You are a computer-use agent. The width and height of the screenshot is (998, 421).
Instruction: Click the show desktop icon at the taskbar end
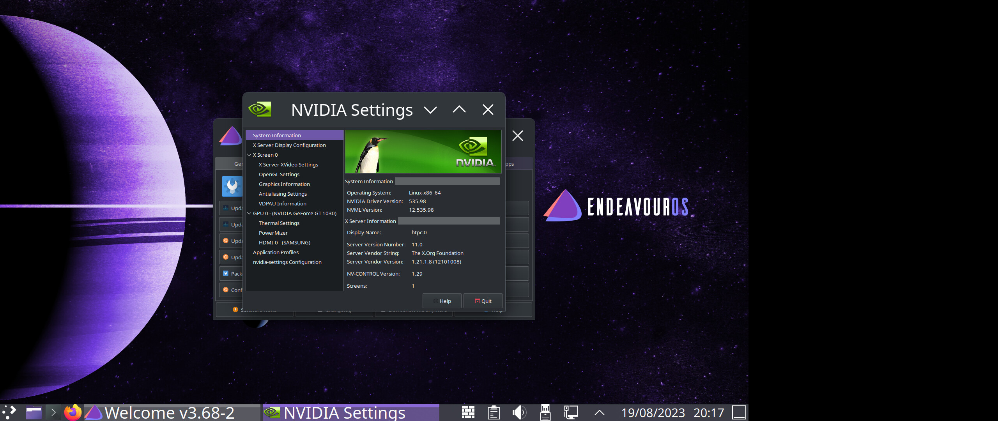[x=739, y=412]
